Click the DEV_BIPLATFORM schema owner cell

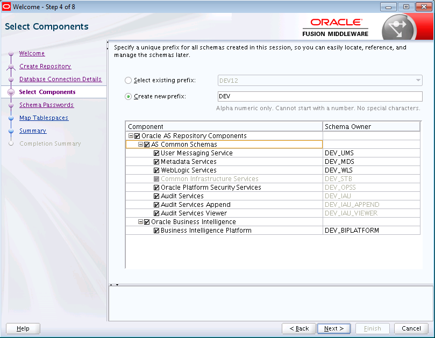(x=372, y=231)
